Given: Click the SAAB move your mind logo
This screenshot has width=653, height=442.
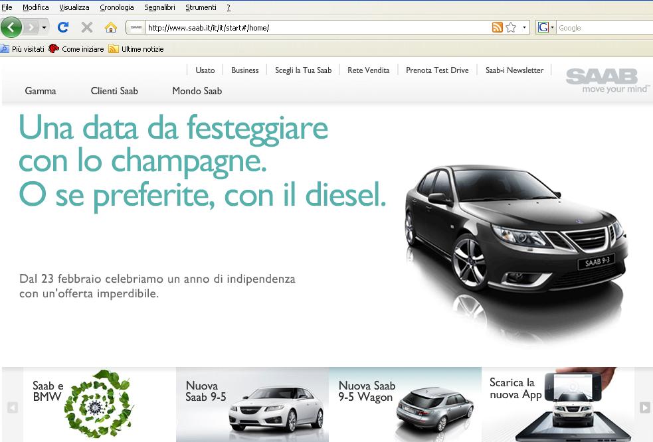Looking at the screenshot, I should 606,81.
